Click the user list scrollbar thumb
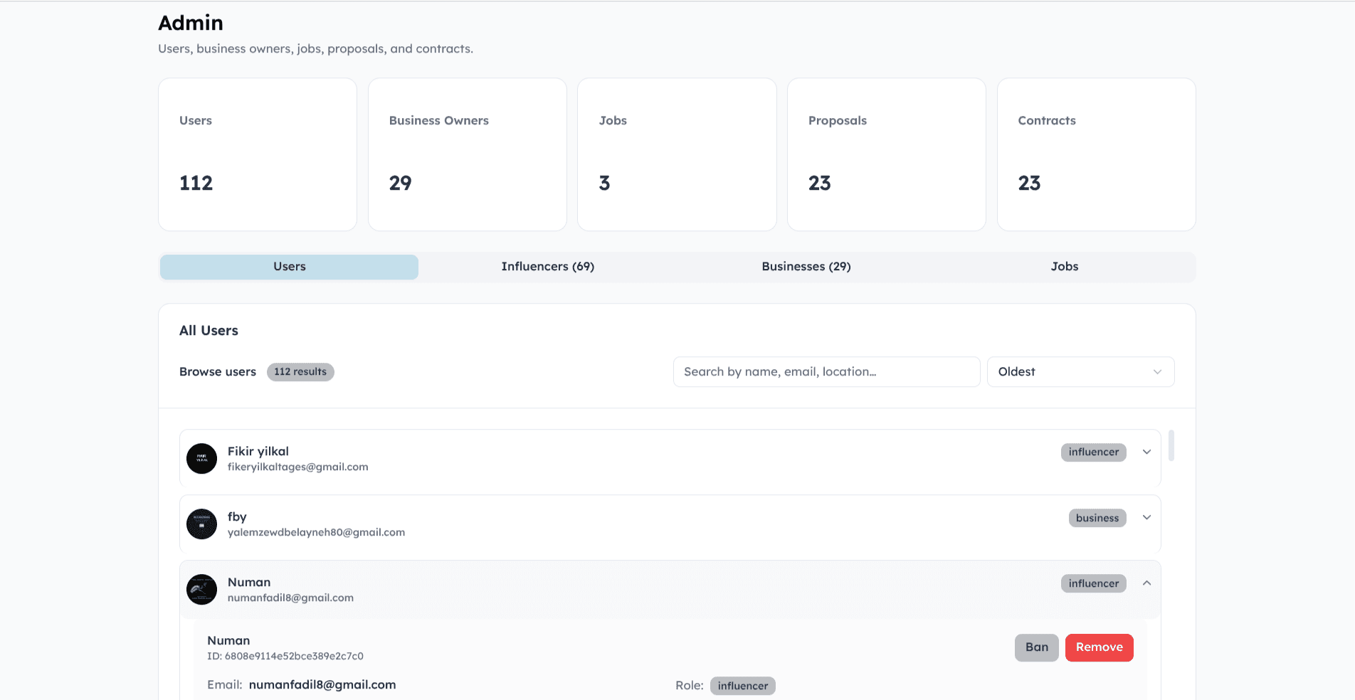1355x700 pixels. click(1171, 445)
